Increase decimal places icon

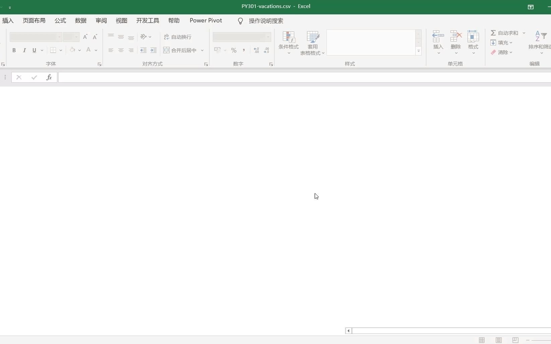point(256,50)
